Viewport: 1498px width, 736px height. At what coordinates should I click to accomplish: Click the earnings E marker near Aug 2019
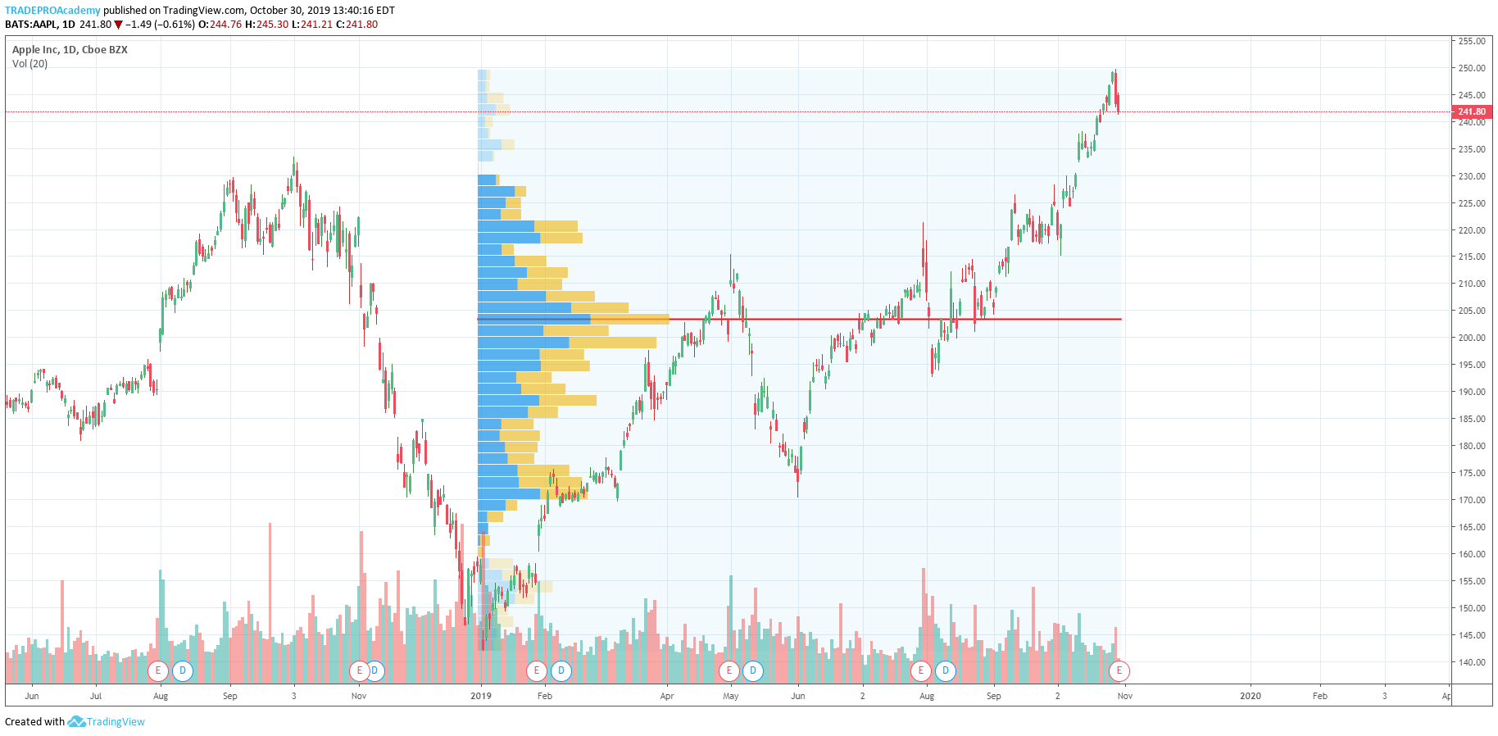pos(921,671)
